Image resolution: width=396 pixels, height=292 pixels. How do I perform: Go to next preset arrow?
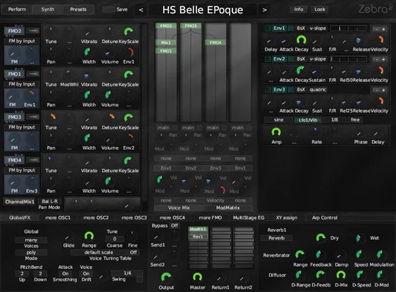[265, 10]
